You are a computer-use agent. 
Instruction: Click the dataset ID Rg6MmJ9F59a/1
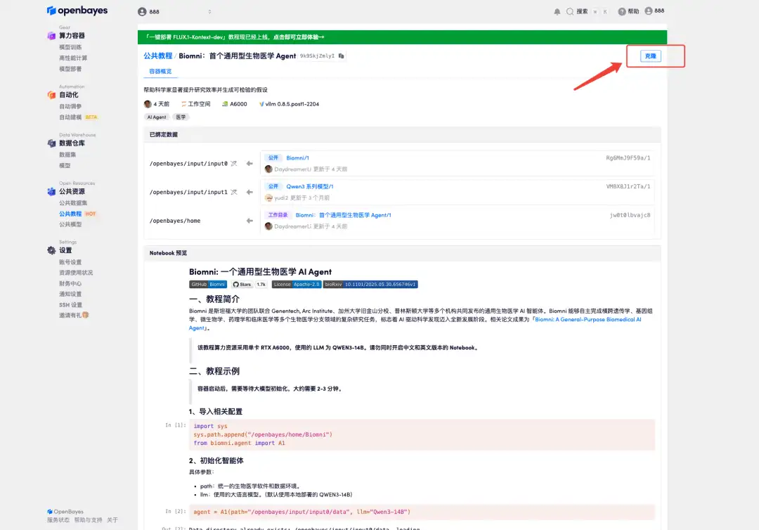click(x=628, y=158)
